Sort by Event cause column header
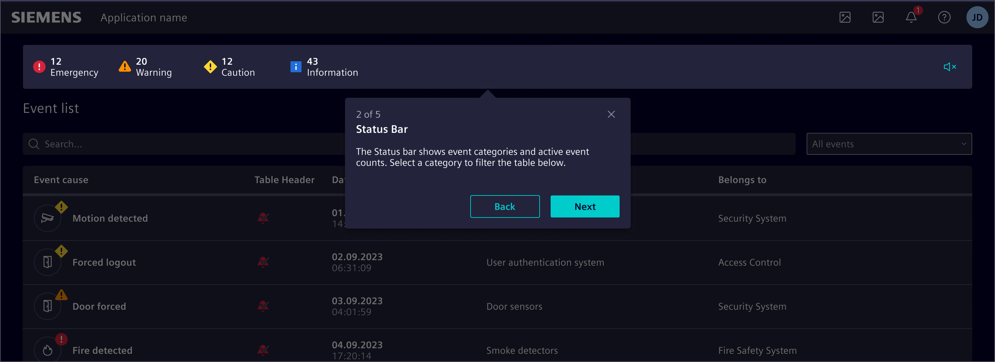Viewport: 995px width, 362px height. click(x=61, y=180)
